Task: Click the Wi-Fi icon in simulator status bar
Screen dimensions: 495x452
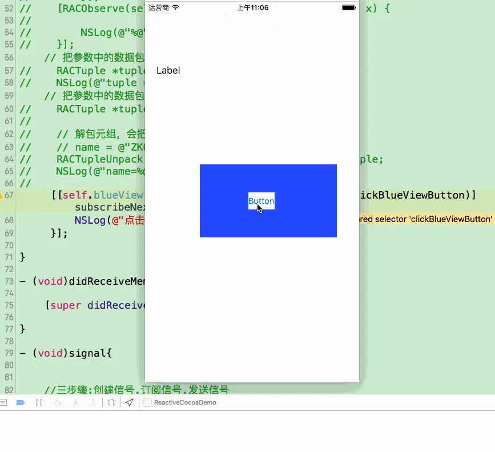Action: (x=175, y=7)
